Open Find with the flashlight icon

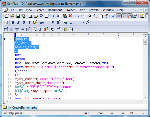[x=90, y=16]
